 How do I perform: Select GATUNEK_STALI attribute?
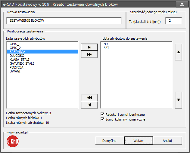point(42,63)
